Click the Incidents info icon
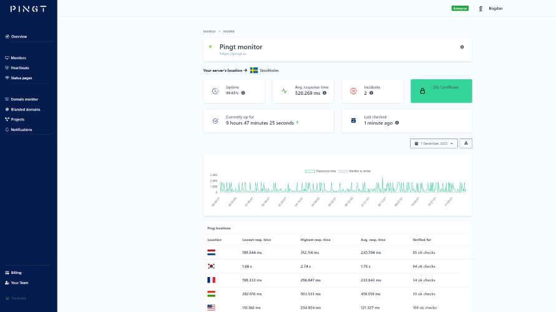 point(371,93)
